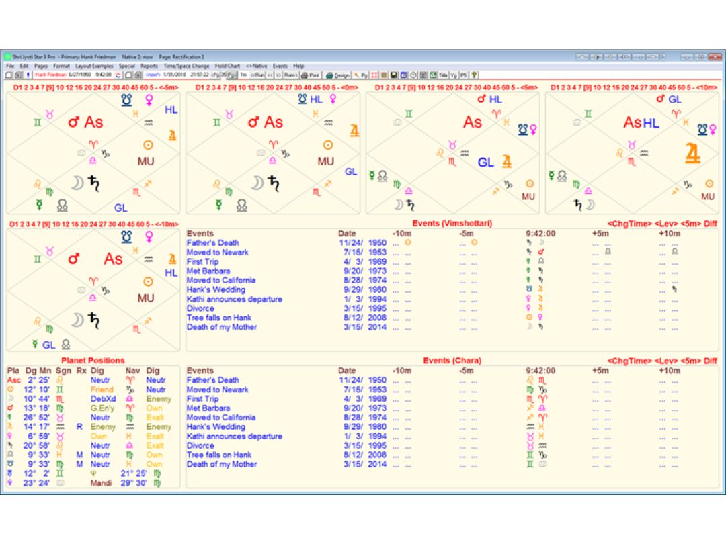Click the help hint icon after PS
726x544 pixels.
[475, 75]
